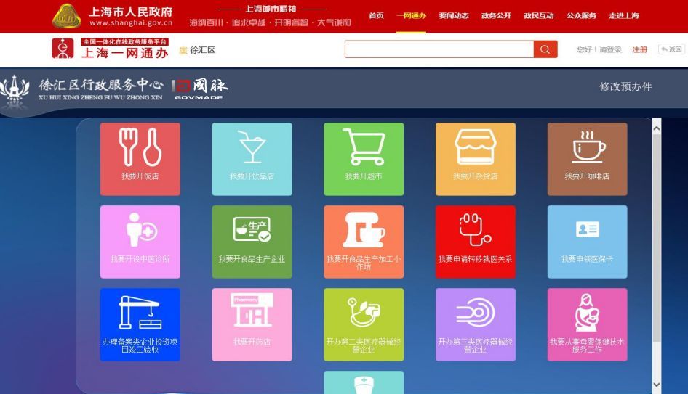
Task: Select the 我要开饮品店 cocktail tile
Action: click(x=252, y=159)
